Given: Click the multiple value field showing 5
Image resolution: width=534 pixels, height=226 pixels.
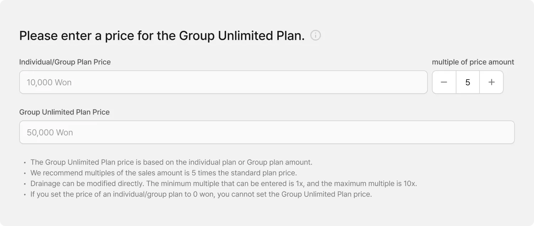Looking at the screenshot, I should (x=467, y=82).
